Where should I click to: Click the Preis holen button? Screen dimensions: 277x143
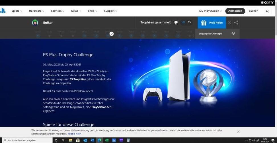coord(212,22)
